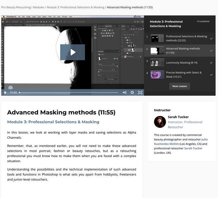Click the Module 3 title in the lesson sidebar

166,24
